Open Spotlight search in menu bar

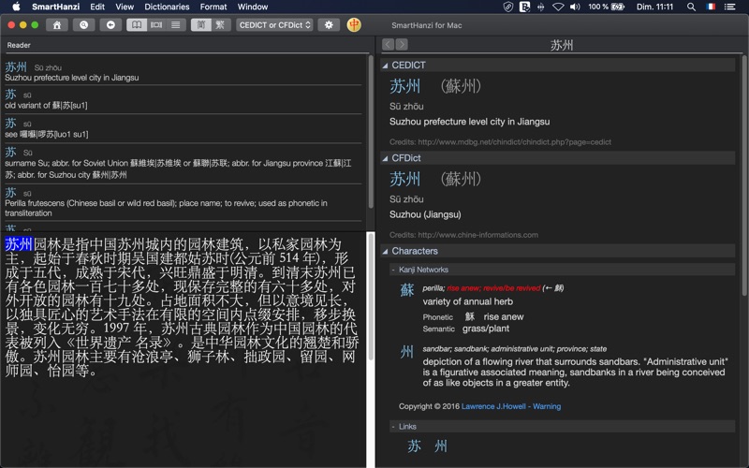pyautogui.click(x=691, y=7)
